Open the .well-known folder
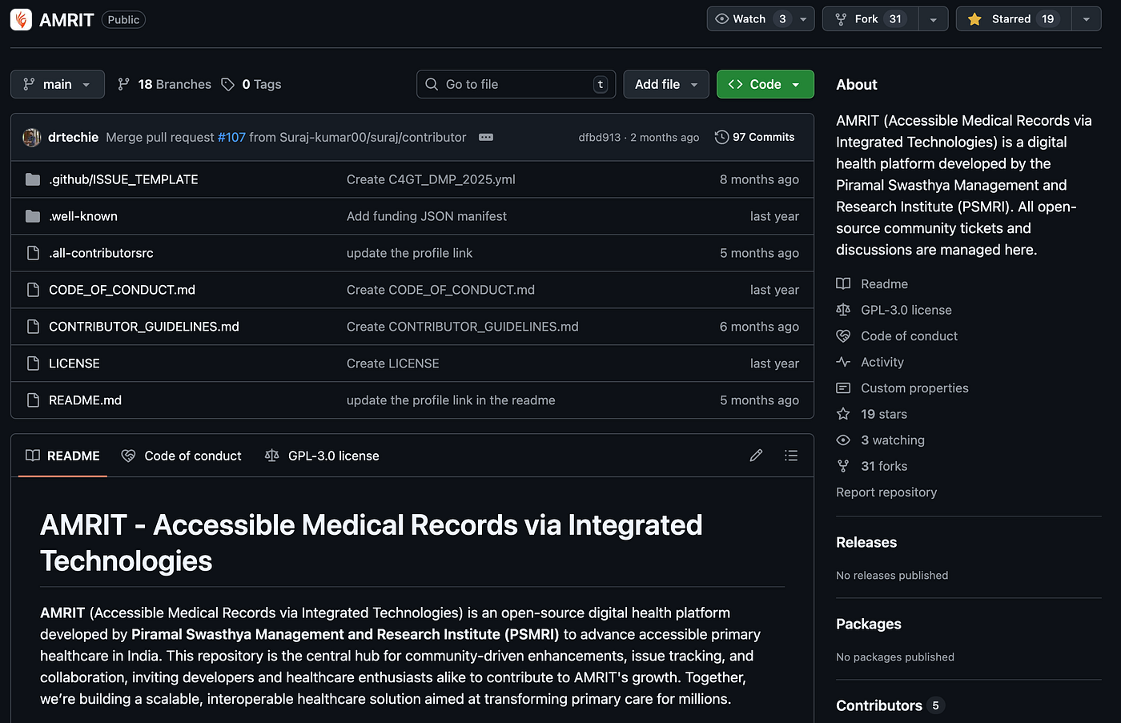The image size is (1121, 723). pyautogui.click(x=83, y=216)
